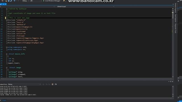Toggle Word Wrap icon in Output toolbar
182x102 pixels.
56,84
